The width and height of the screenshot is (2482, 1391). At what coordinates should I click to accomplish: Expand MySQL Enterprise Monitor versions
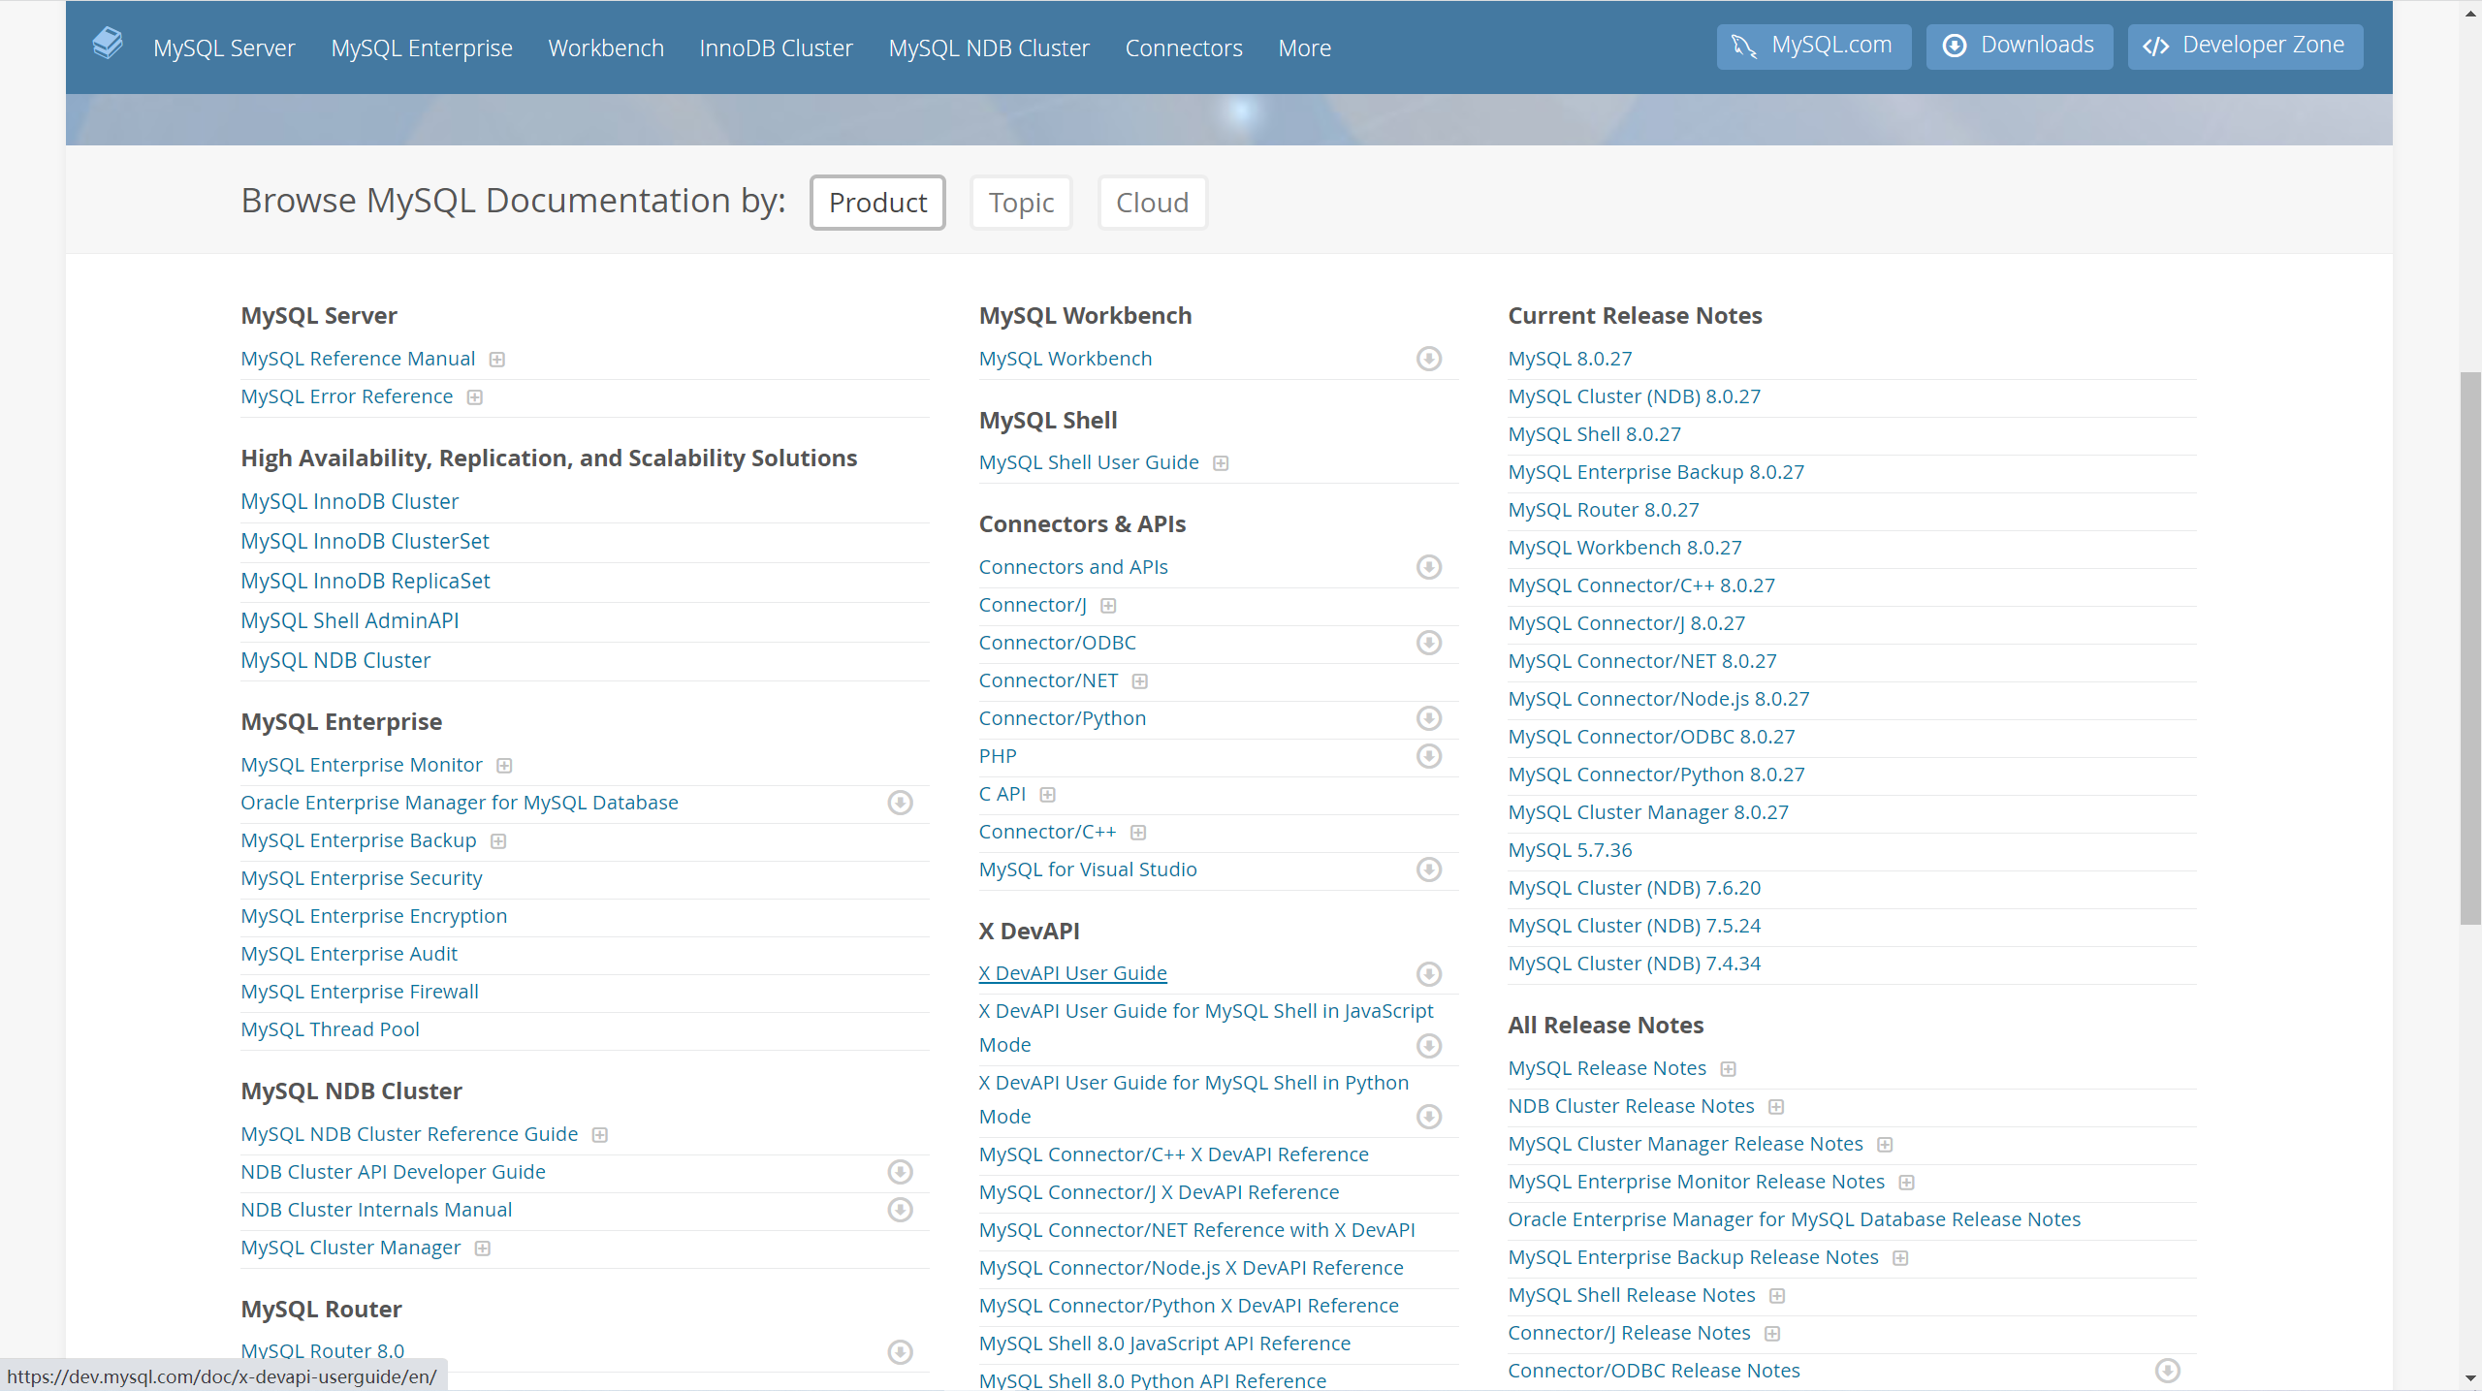[x=504, y=766]
